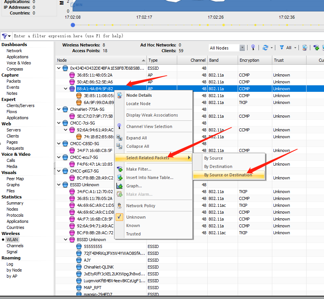Click the node details toolbar icon
The width and height of the screenshot is (324, 299).
pyautogui.click(x=305, y=48)
